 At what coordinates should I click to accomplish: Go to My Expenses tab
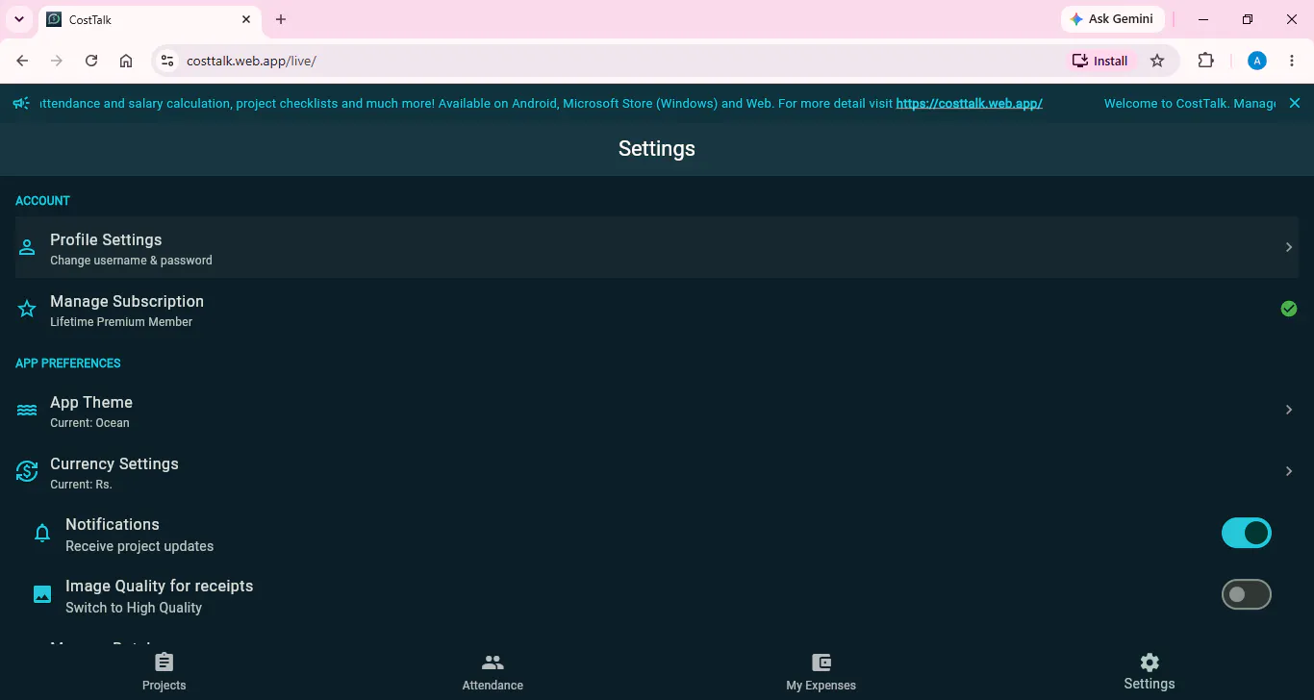(x=821, y=672)
